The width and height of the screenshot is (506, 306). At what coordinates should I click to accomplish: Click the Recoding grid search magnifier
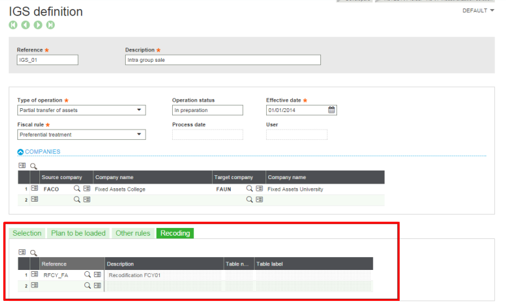34,253
